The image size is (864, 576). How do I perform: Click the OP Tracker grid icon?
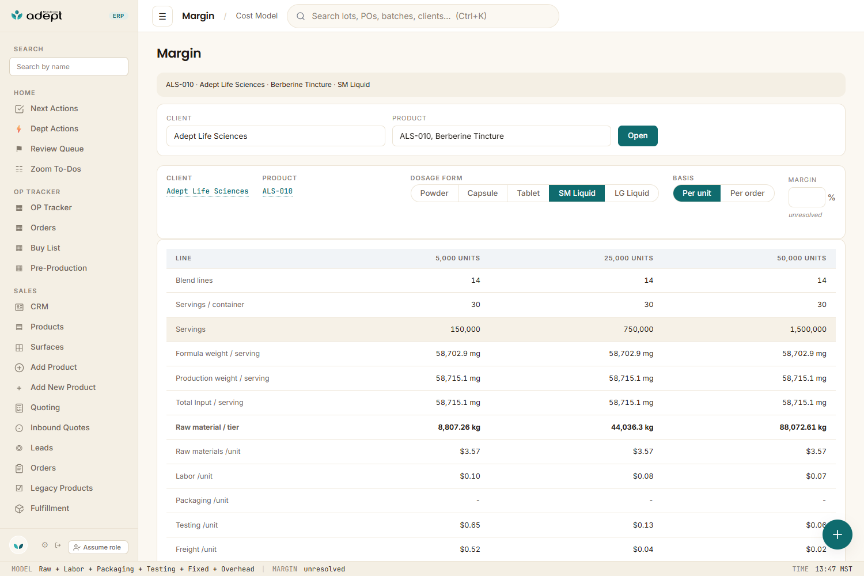[19, 208]
